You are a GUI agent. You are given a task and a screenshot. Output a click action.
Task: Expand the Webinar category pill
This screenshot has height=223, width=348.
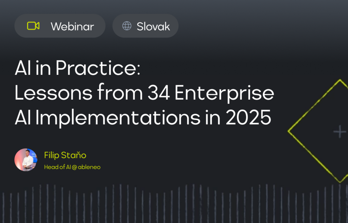tap(60, 26)
